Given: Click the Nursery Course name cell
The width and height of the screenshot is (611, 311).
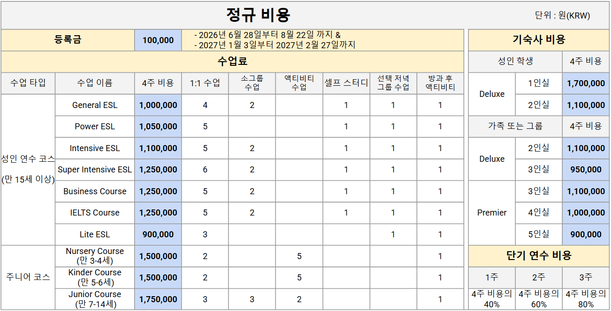Looking at the screenshot, I should click(95, 256).
